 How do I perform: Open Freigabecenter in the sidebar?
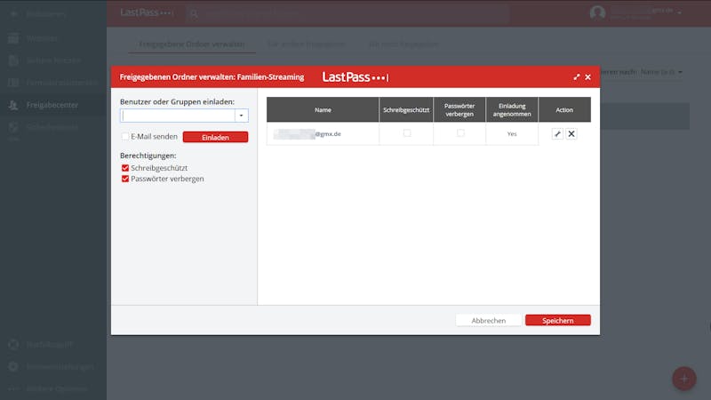point(52,105)
